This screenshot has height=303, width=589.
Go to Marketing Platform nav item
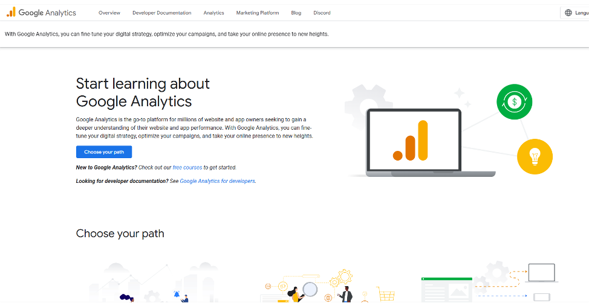point(258,13)
